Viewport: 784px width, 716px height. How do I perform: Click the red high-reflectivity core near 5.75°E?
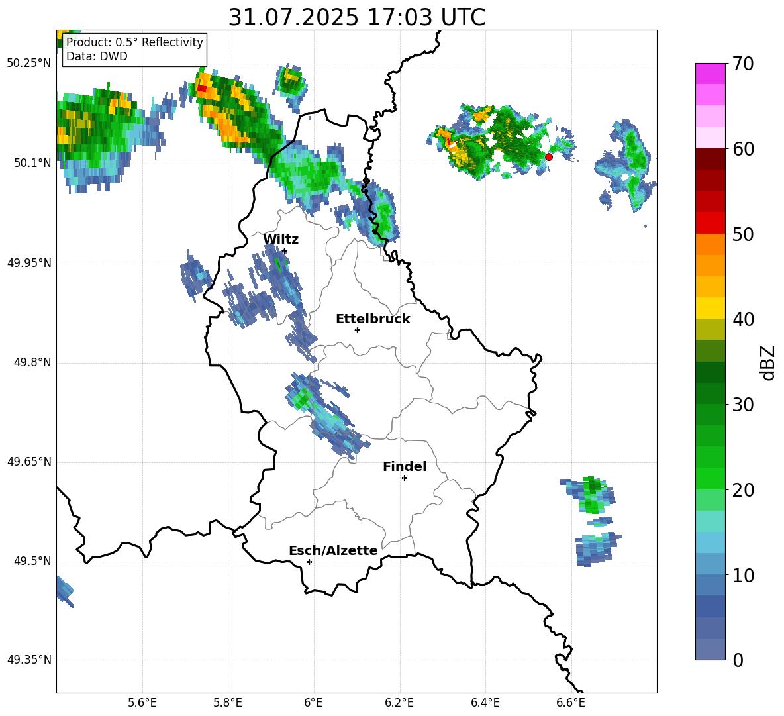click(x=202, y=89)
